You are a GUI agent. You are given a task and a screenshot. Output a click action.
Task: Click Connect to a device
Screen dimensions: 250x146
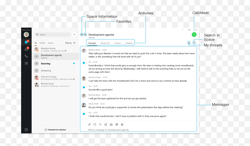tap(55, 130)
